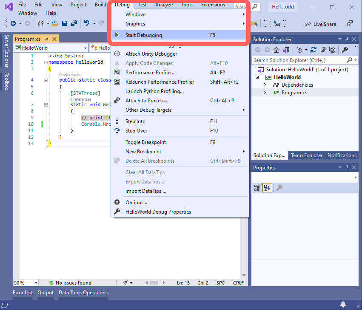Open the Toolbox side panel
Screen dimensions: 362x310
[x=7, y=82]
